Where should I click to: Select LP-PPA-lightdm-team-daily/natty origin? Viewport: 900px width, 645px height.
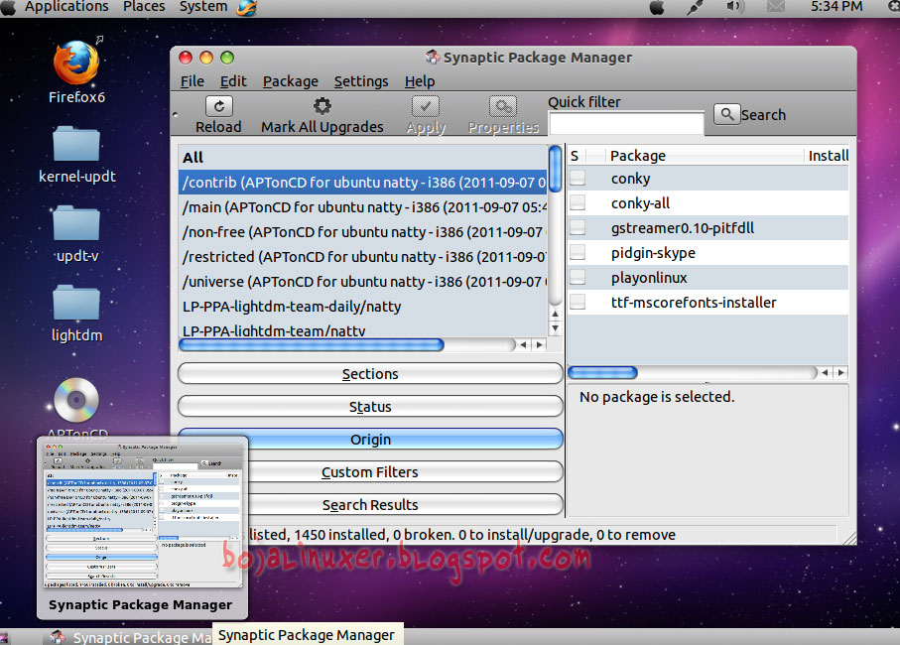tap(362, 307)
